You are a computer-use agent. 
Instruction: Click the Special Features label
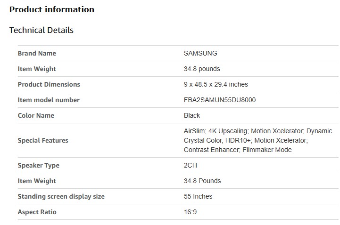point(43,140)
